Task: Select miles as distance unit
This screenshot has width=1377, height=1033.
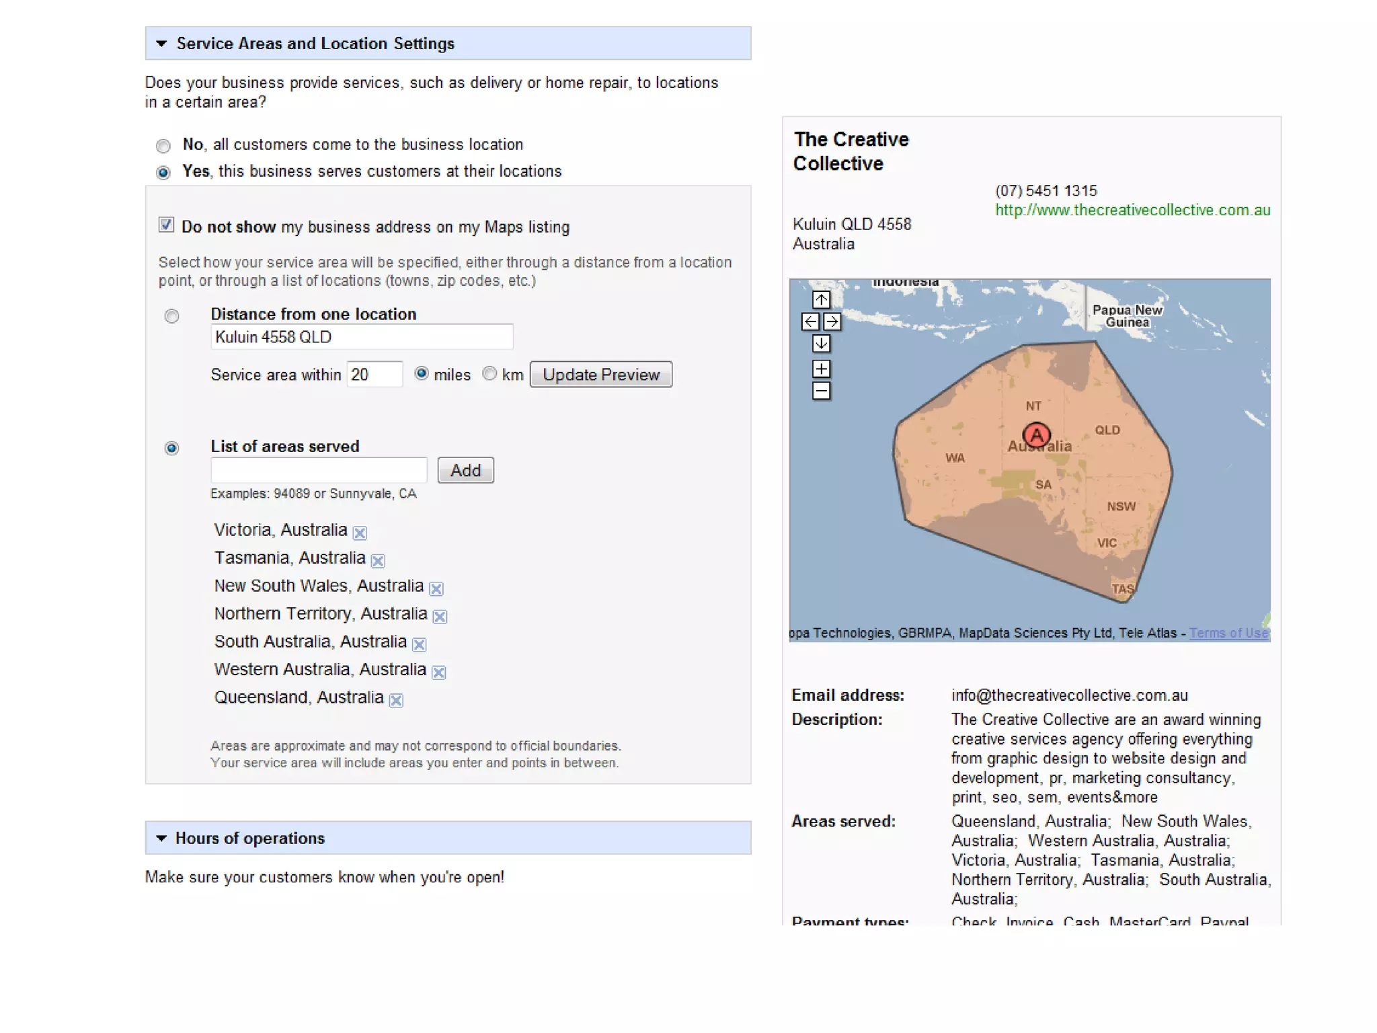Action: click(422, 373)
